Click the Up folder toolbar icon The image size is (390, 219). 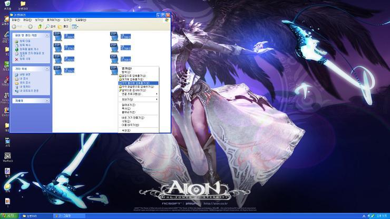pyautogui.click(x=40, y=26)
